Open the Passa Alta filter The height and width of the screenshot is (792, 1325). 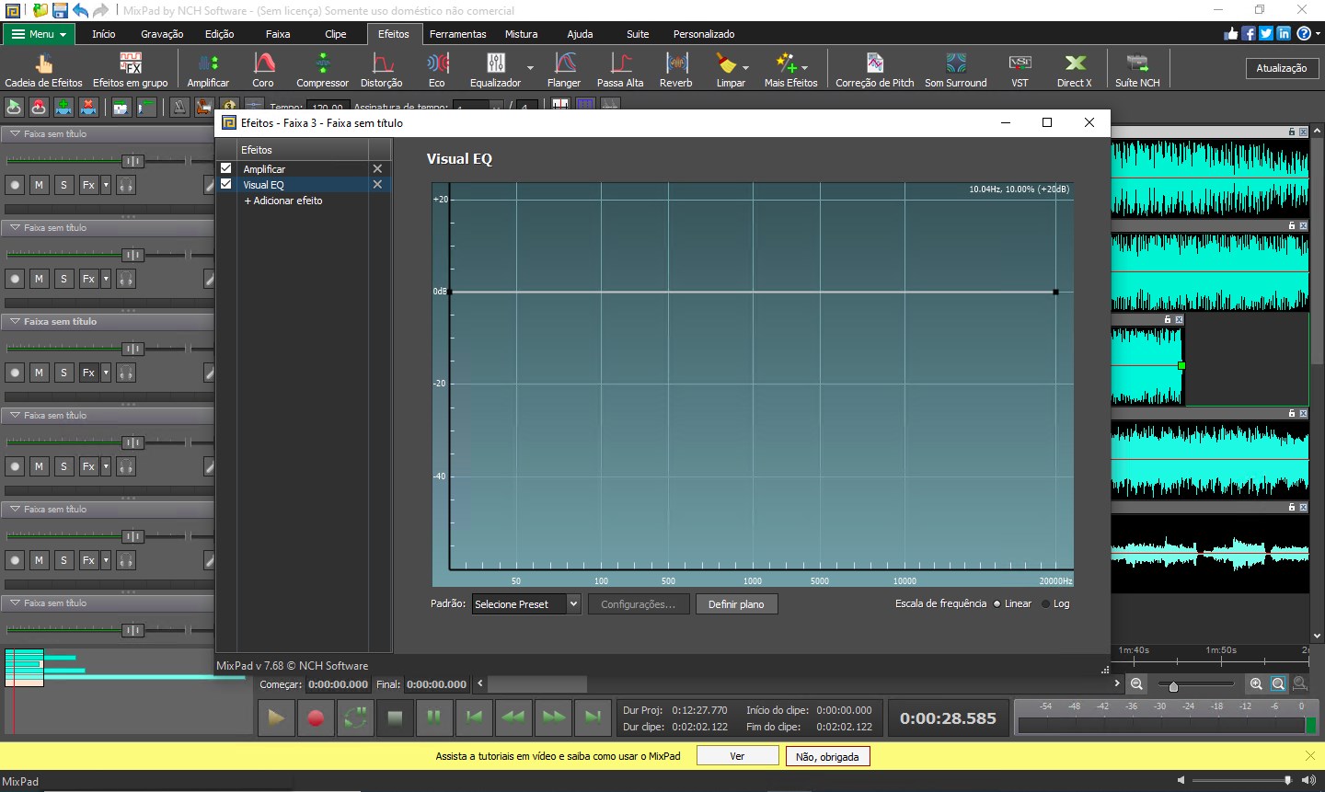click(x=620, y=67)
